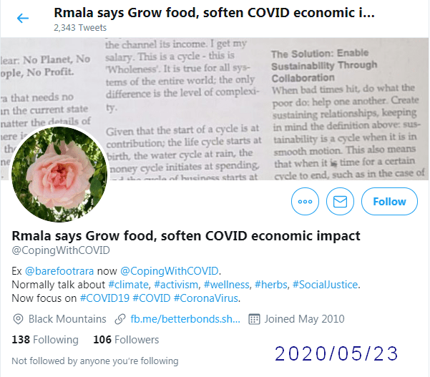Browse the #wellness hashtag

pyautogui.click(x=227, y=285)
